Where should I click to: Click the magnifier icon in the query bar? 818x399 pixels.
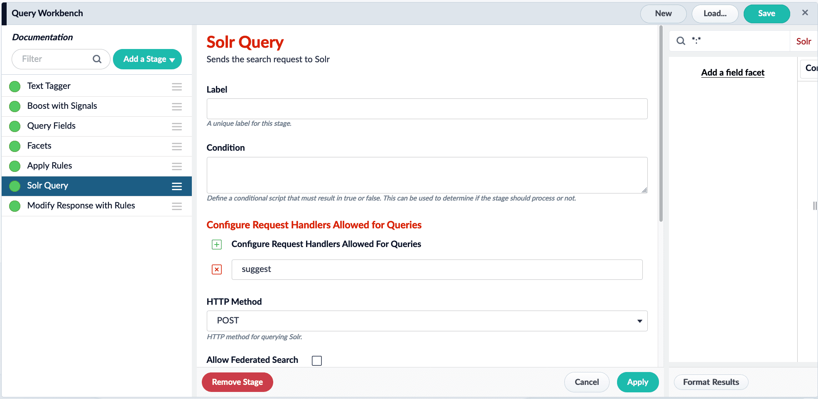click(x=681, y=41)
